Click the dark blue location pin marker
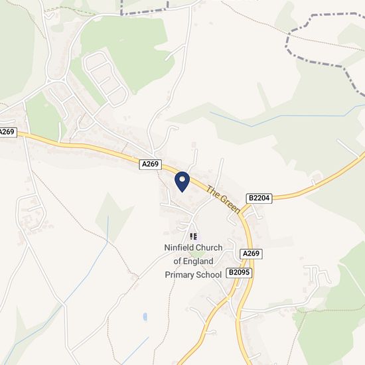 [x=183, y=182]
